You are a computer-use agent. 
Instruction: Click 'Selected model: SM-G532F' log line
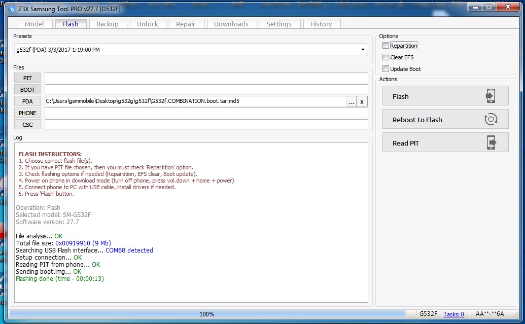click(53, 215)
